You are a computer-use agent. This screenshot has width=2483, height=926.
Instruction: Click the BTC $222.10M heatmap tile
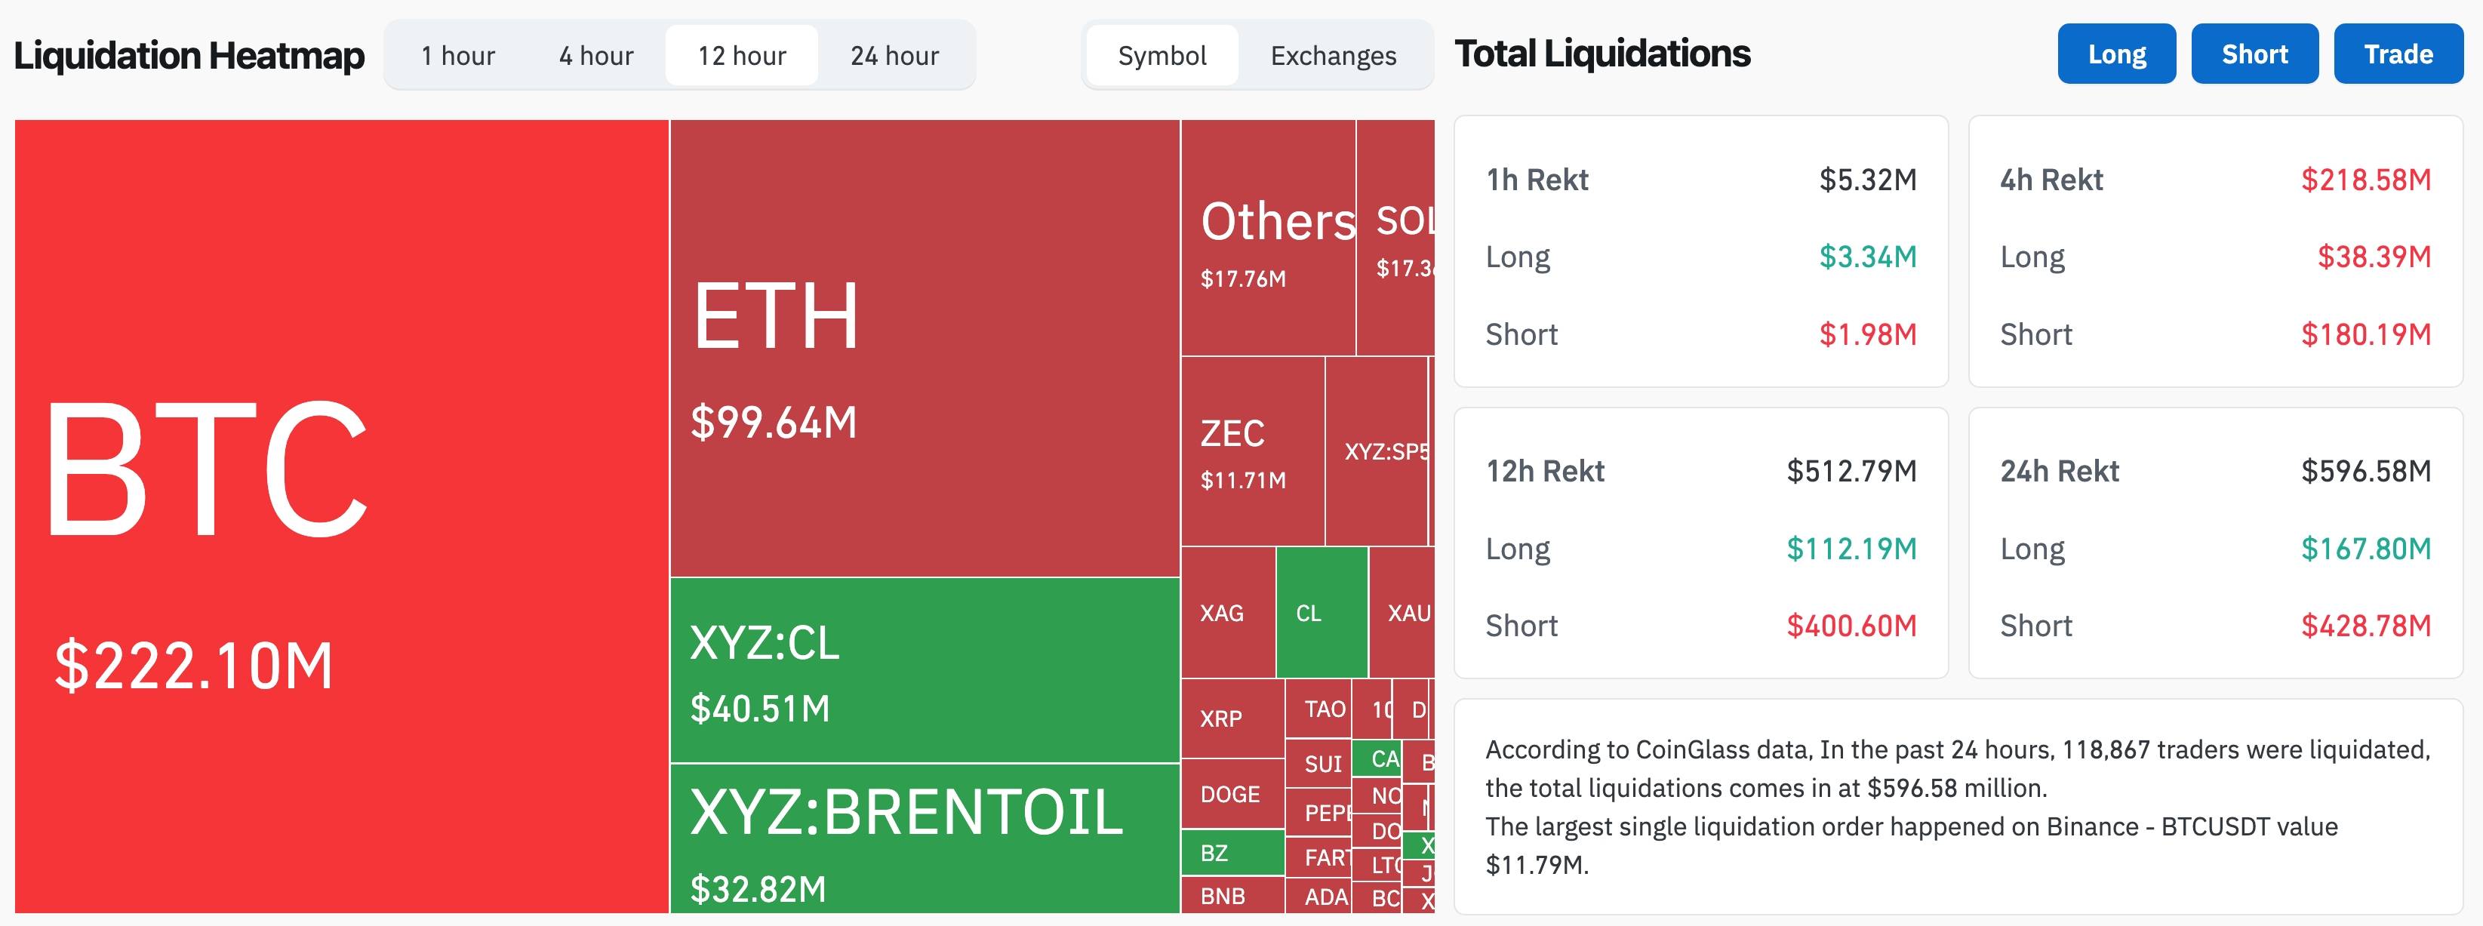click(x=341, y=515)
